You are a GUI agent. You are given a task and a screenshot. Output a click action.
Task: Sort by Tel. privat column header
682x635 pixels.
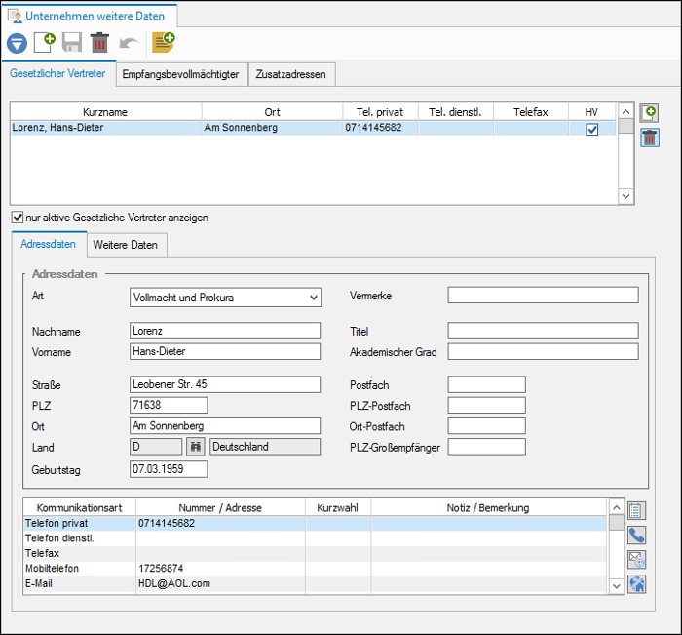(380, 112)
